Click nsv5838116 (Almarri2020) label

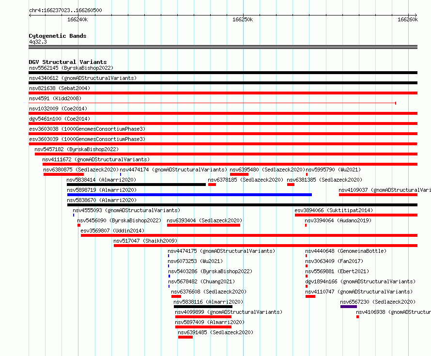coord(208,302)
